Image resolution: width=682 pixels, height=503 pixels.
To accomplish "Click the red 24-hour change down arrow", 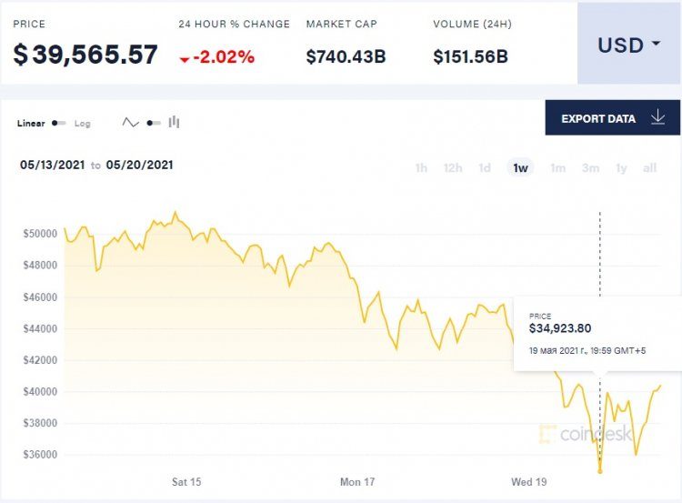I will [185, 59].
